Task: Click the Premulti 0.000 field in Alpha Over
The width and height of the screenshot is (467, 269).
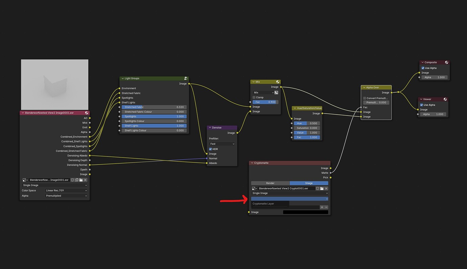Action: 376,102
